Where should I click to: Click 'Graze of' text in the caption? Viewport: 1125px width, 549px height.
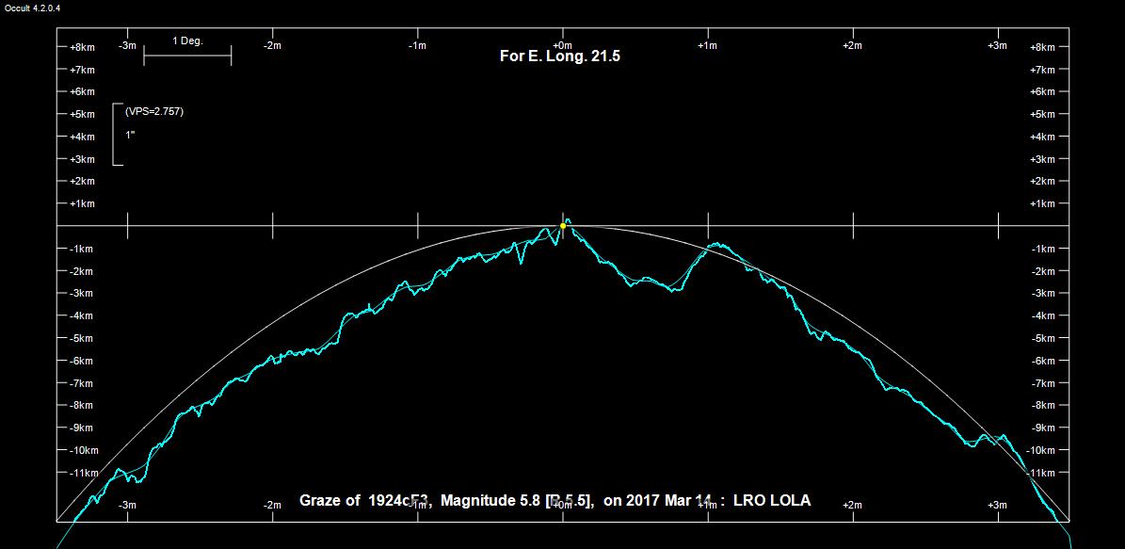(x=329, y=501)
